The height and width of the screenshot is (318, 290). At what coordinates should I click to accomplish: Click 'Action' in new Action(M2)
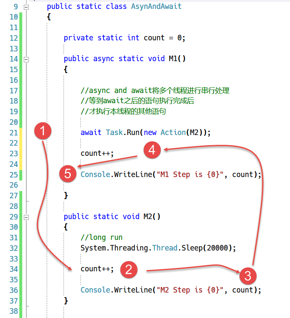tap(173, 132)
